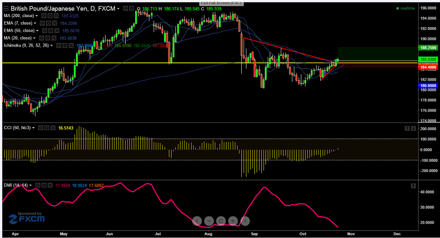The width and height of the screenshot is (440, 238).
Task: Hide the MA (20, close) line
Action: 41,38
